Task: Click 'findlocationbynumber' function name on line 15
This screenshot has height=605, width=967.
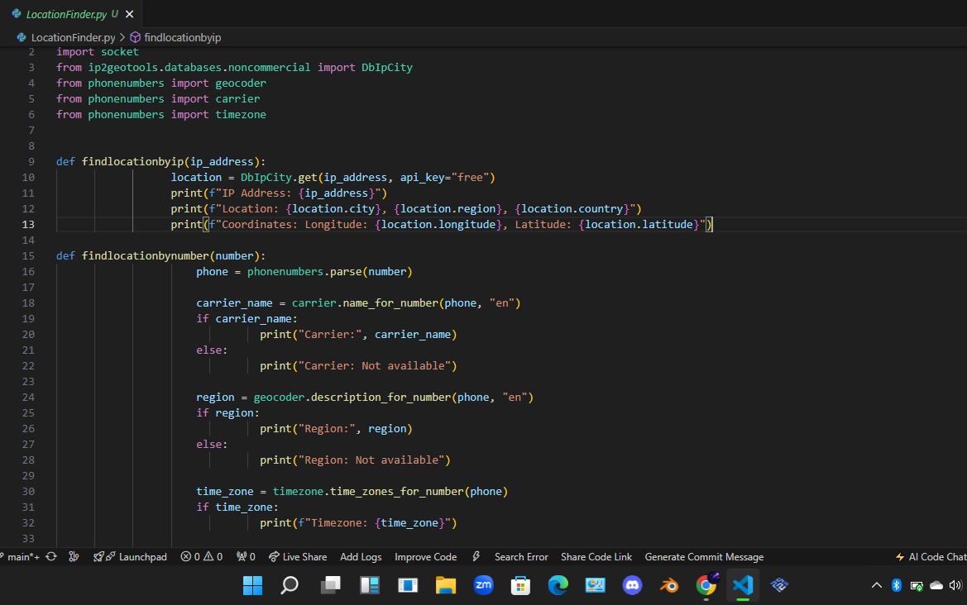Action: [145, 255]
